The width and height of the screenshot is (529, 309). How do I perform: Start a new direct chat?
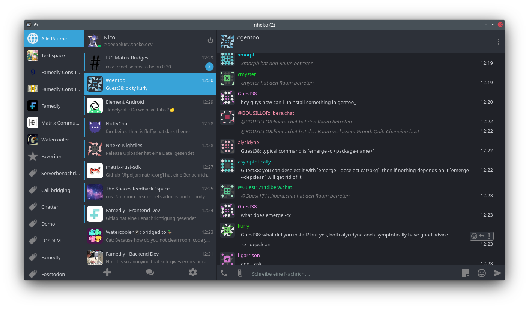(x=150, y=272)
